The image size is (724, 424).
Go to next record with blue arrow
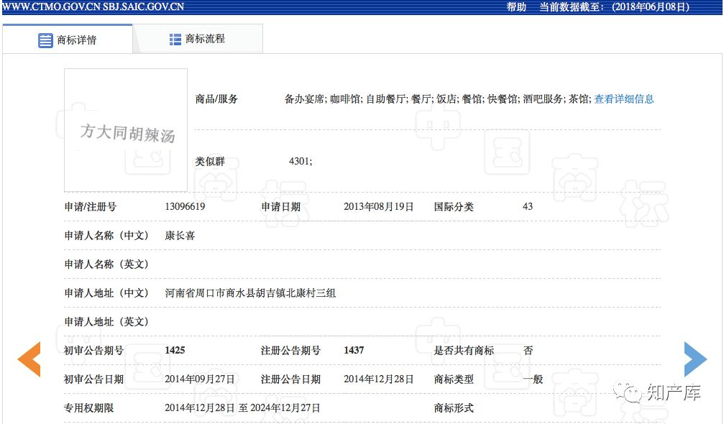coord(695,359)
